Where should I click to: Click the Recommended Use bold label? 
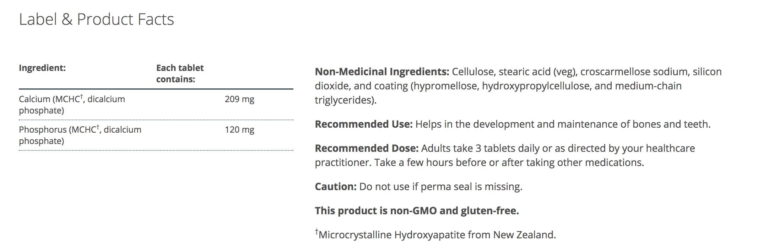pos(363,124)
